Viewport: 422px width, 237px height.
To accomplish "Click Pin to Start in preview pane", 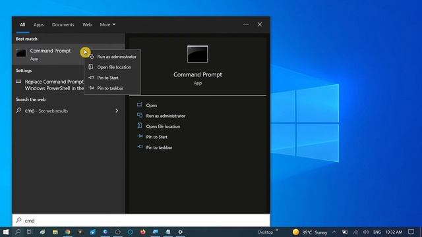I will (x=157, y=137).
